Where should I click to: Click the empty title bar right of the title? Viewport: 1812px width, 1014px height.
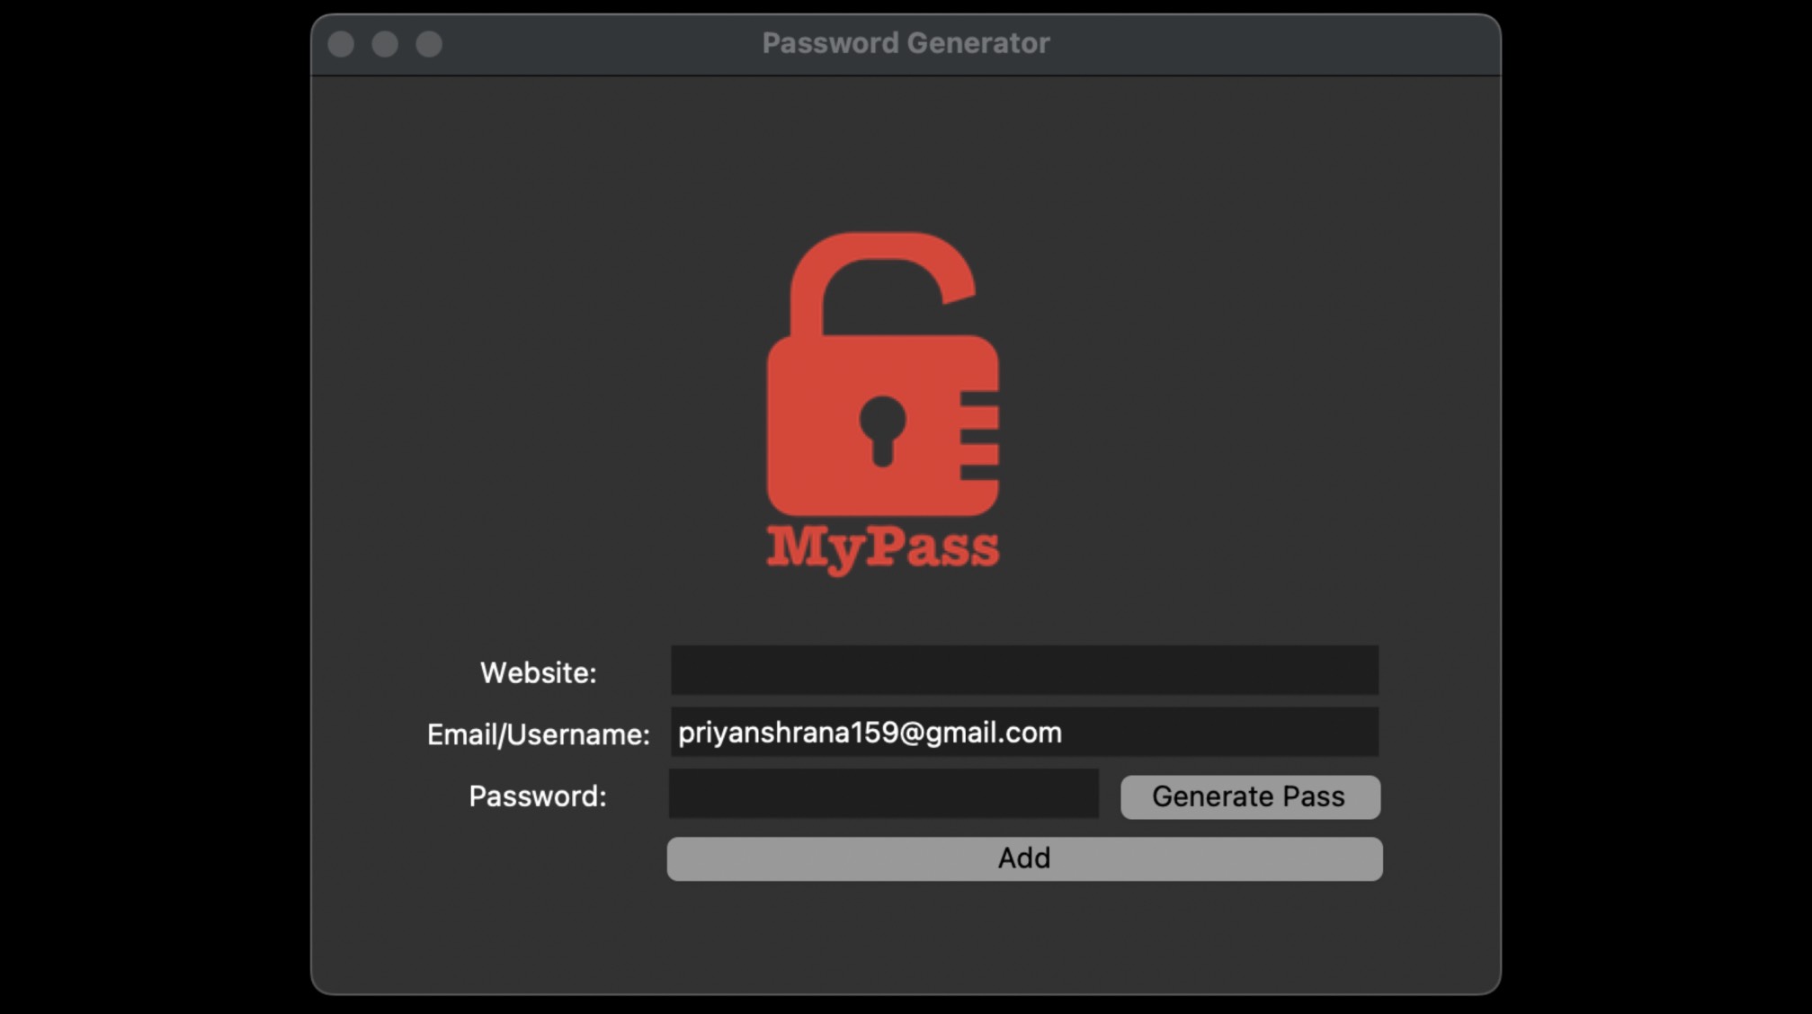tap(1277, 43)
